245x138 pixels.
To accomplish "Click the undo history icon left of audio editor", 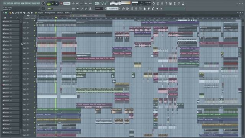I will 154,3.
